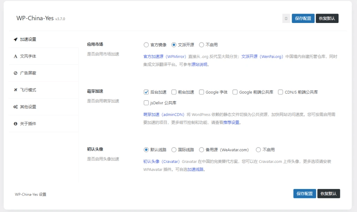This screenshot has height=212, width=357.
Task: Click the 是否启用头像加速 description
Action: click(x=103, y=159)
